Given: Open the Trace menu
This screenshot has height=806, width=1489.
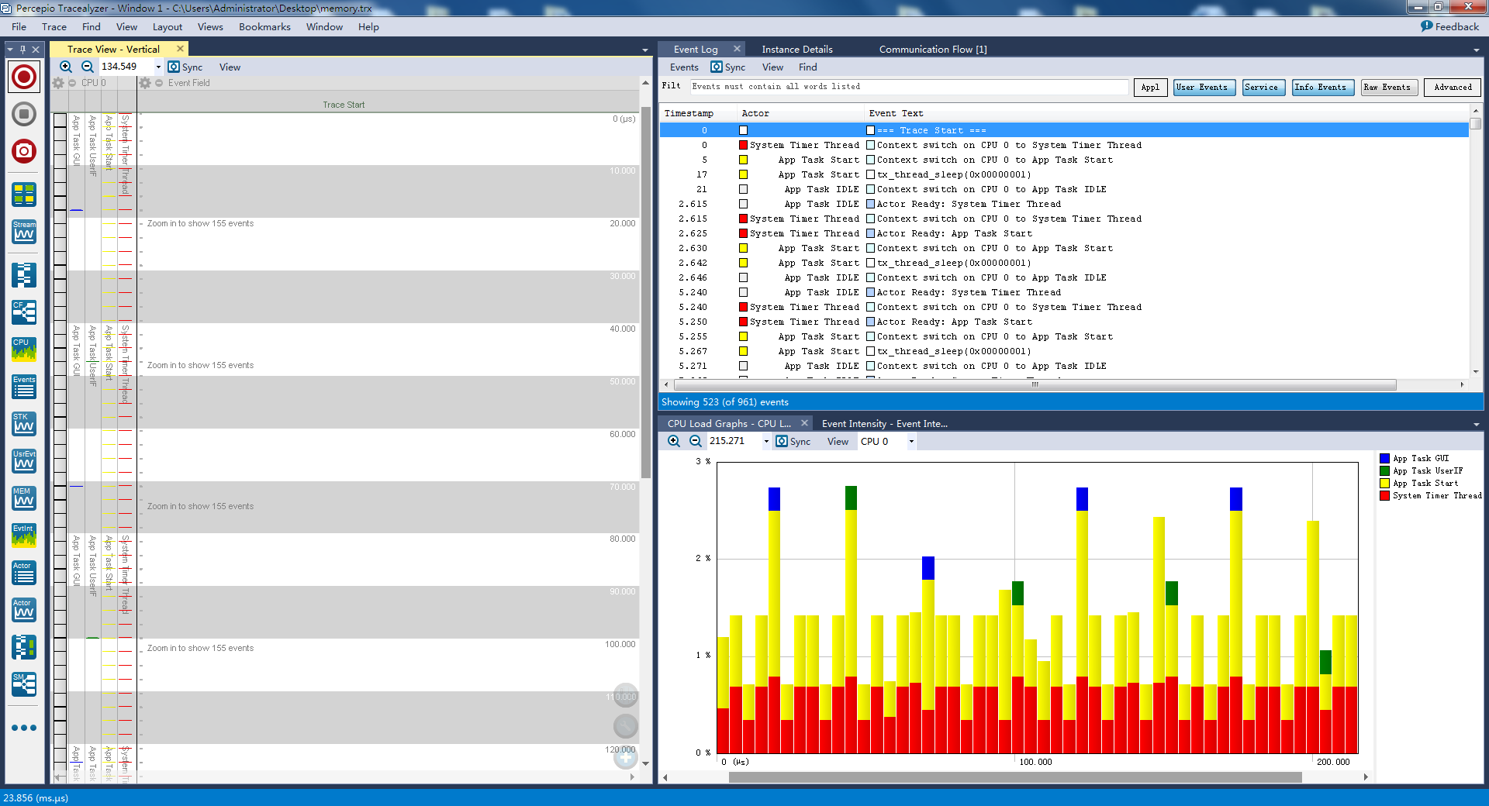Looking at the screenshot, I should tap(54, 26).
